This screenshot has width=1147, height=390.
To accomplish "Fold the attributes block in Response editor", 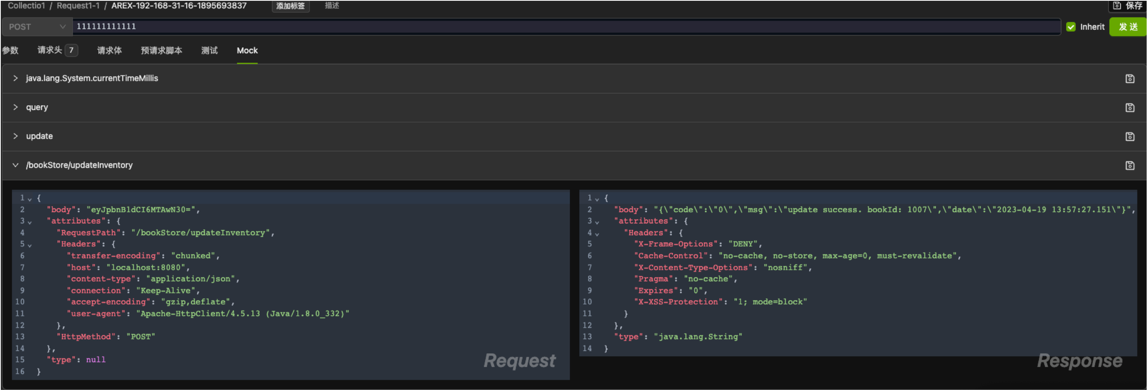I will [597, 222].
